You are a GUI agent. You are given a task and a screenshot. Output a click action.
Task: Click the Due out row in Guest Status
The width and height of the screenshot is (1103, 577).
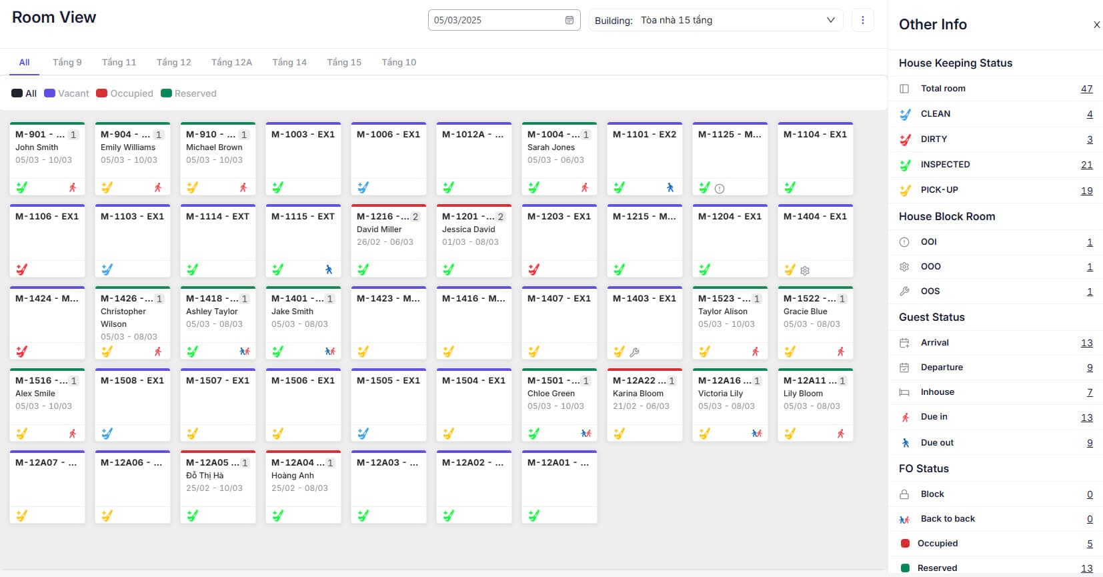click(x=996, y=443)
